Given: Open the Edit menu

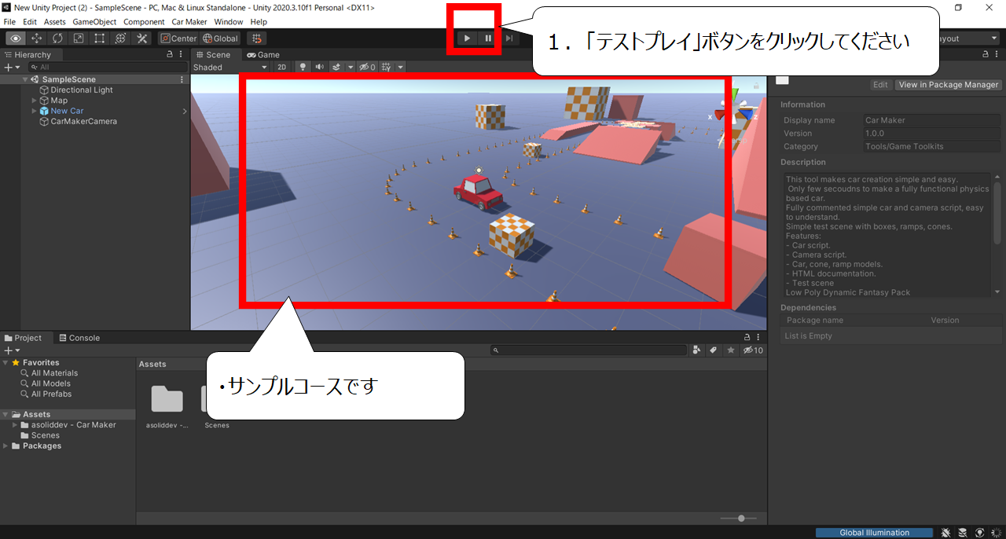Looking at the screenshot, I should click(30, 22).
